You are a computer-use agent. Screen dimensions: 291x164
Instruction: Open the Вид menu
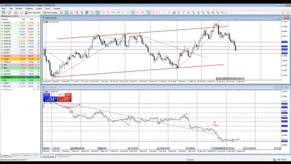[11, 9]
